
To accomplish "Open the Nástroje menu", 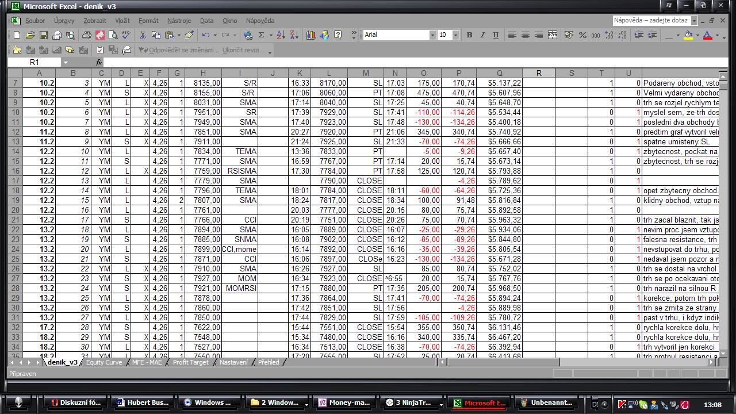I will [x=179, y=21].
